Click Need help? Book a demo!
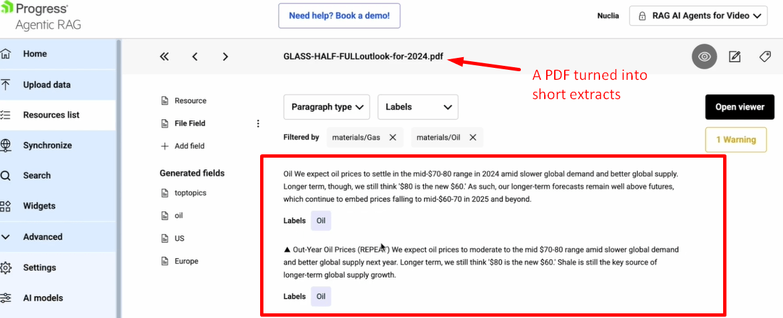Screen dimensions: 783x318 point(339,16)
